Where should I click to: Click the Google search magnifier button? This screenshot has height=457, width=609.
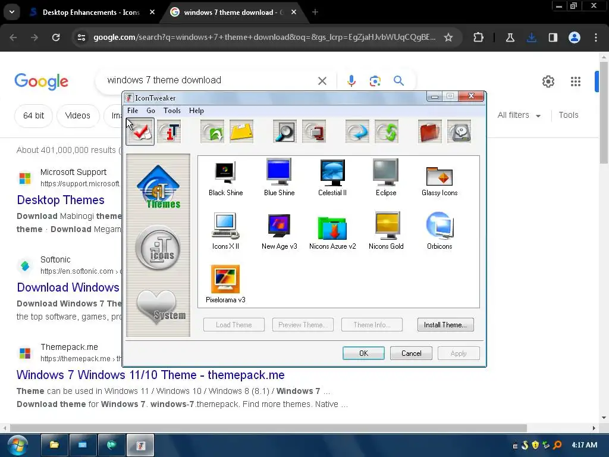point(398,81)
